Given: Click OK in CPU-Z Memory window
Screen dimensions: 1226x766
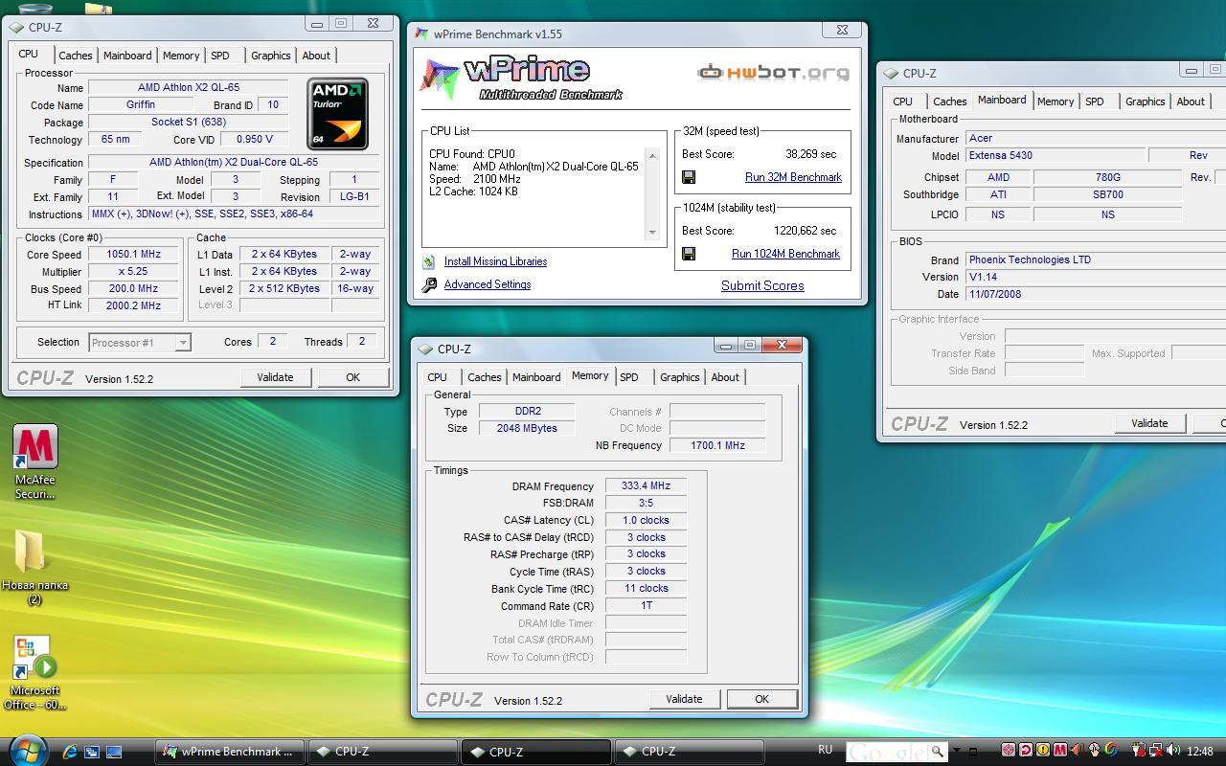Looking at the screenshot, I should pyautogui.click(x=761, y=699).
